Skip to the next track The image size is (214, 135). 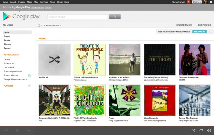point(29,130)
